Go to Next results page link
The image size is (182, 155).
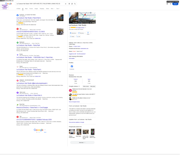[x=45, y=132]
